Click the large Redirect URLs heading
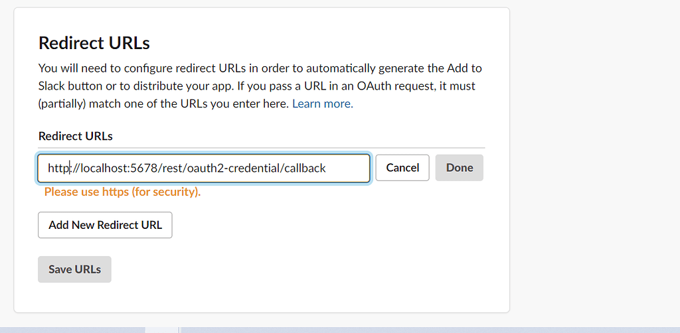Image resolution: width=680 pixels, height=333 pixels. (94, 43)
